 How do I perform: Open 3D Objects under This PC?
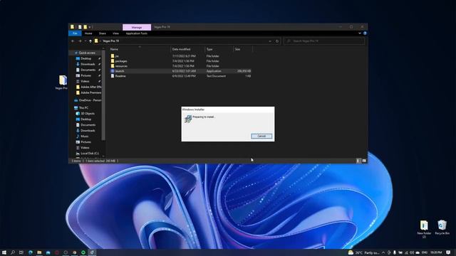(x=87, y=114)
